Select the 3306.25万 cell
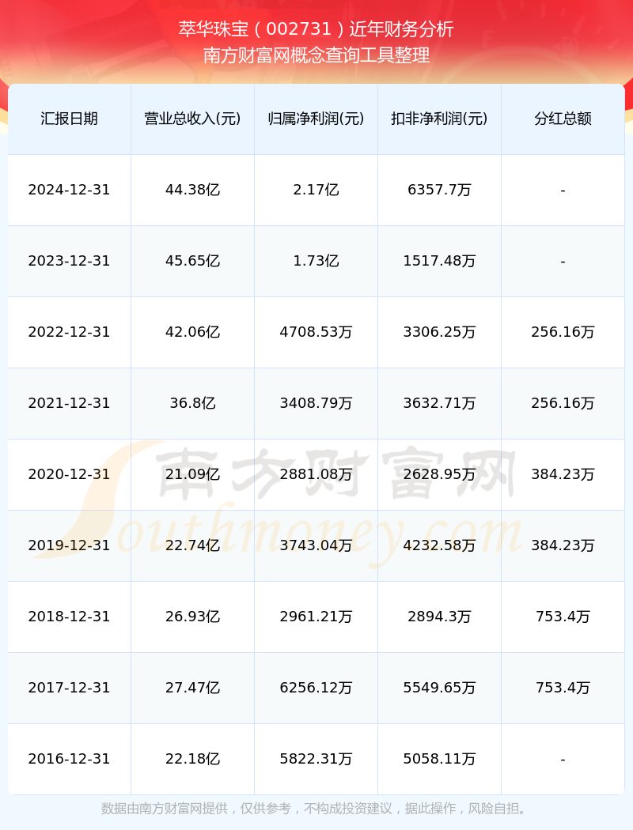This screenshot has width=633, height=830. (440, 332)
